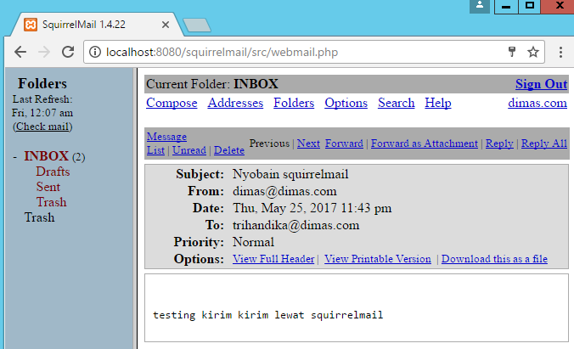Open the Sent folder
Viewport: 574px width, 349px height.
[x=48, y=187]
